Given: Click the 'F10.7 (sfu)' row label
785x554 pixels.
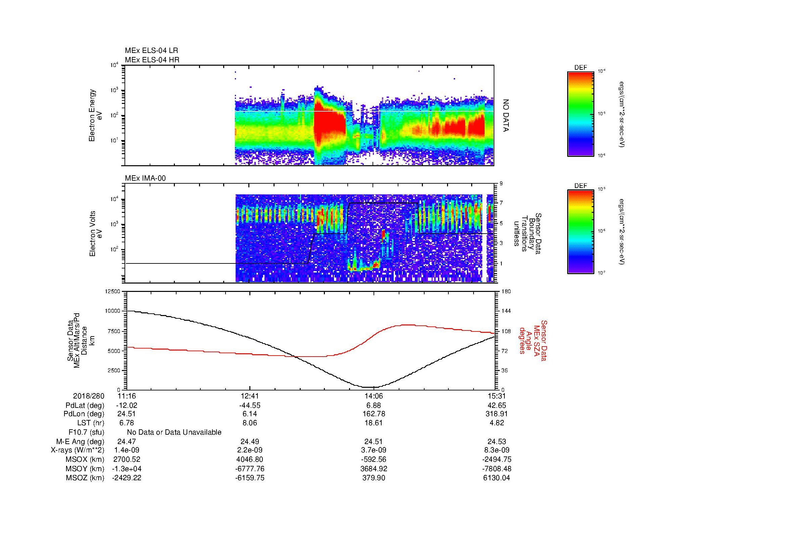Looking at the screenshot, I should tap(86, 432).
